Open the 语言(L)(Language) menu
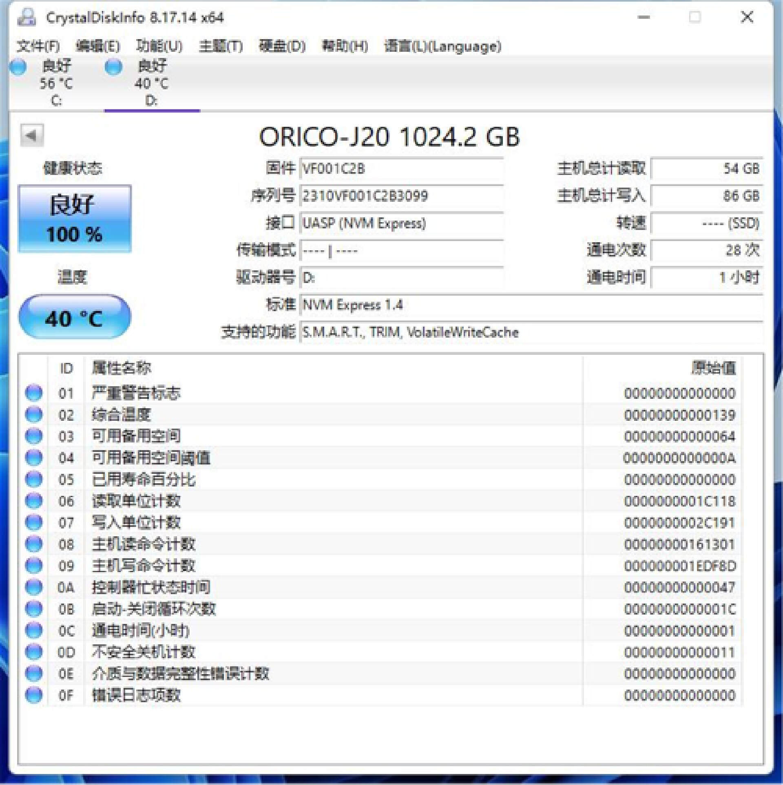783x785 pixels. click(x=443, y=46)
